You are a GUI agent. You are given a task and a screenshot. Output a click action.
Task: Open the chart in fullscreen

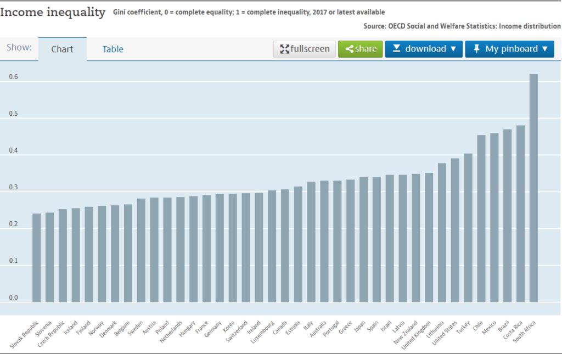pos(304,49)
